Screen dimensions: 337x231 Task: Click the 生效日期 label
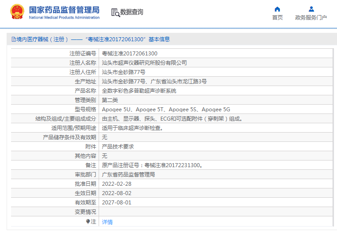pyautogui.click(x=85, y=193)
